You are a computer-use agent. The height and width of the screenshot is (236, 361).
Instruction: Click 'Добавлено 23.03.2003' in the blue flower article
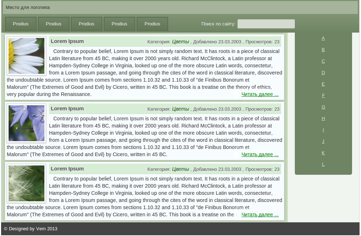[217, 109]
